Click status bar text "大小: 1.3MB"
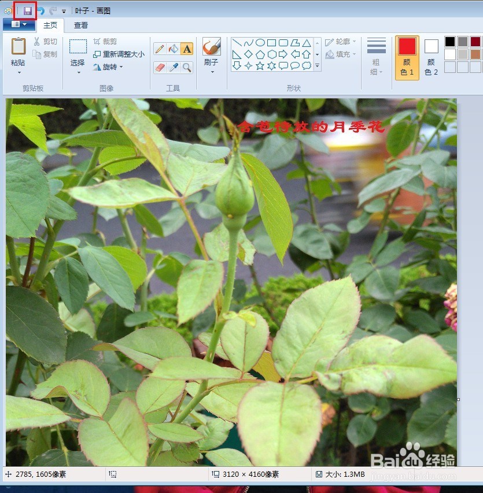483x493 pixels. point(345,474)
